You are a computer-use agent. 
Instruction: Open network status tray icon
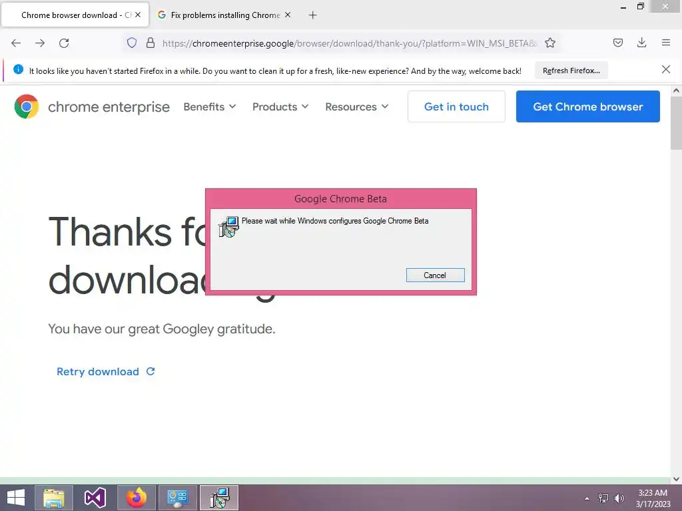[603, 498]
